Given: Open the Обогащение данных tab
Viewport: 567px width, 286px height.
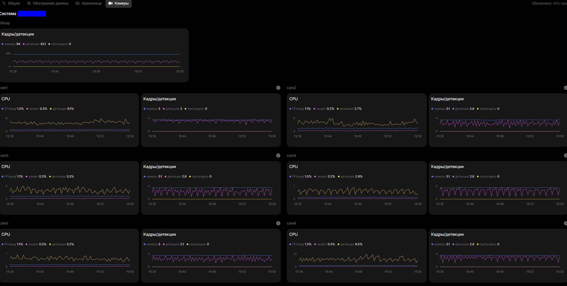Looking at the screenshot, I should pyautogui.click(x=48, y=3).
